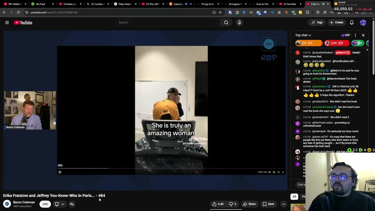Viewport: 375px width, 211px height.
Task: Open more actions three-dot menu under video
Action: click(284, 204)
